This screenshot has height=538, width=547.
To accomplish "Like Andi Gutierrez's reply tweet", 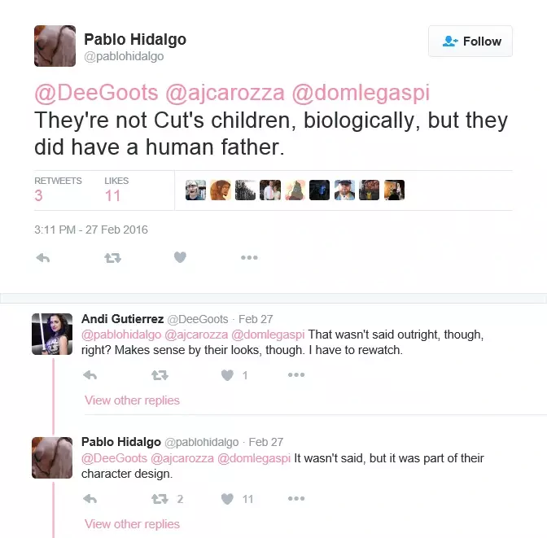I will pyautogui.click(x=228, y=375).
